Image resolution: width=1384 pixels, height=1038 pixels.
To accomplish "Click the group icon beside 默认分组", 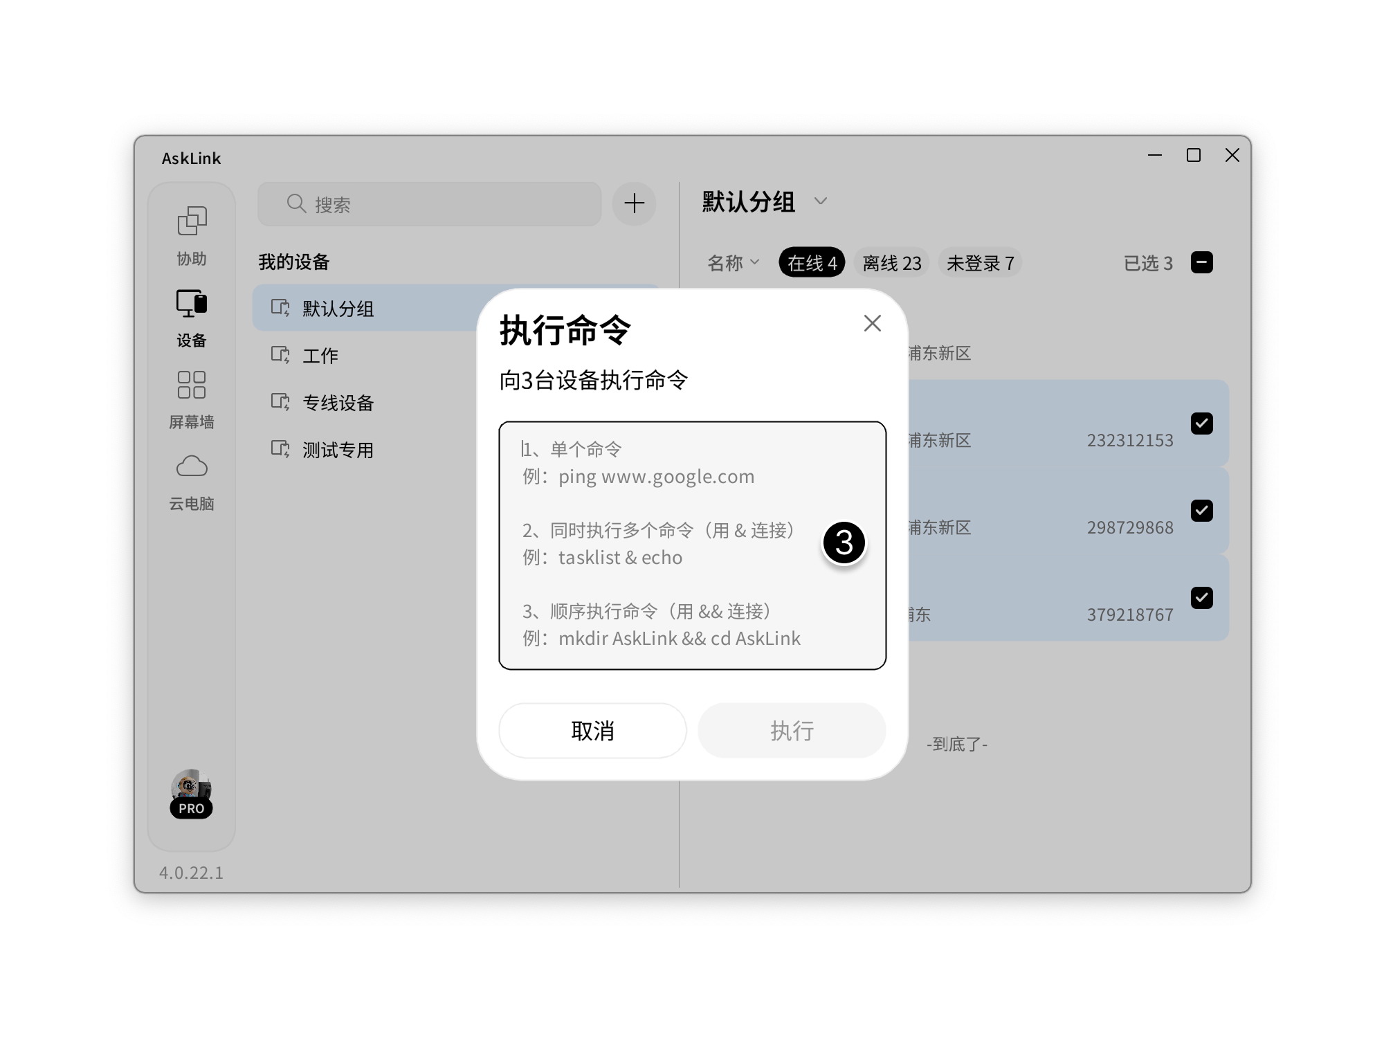I will [279, 309].
